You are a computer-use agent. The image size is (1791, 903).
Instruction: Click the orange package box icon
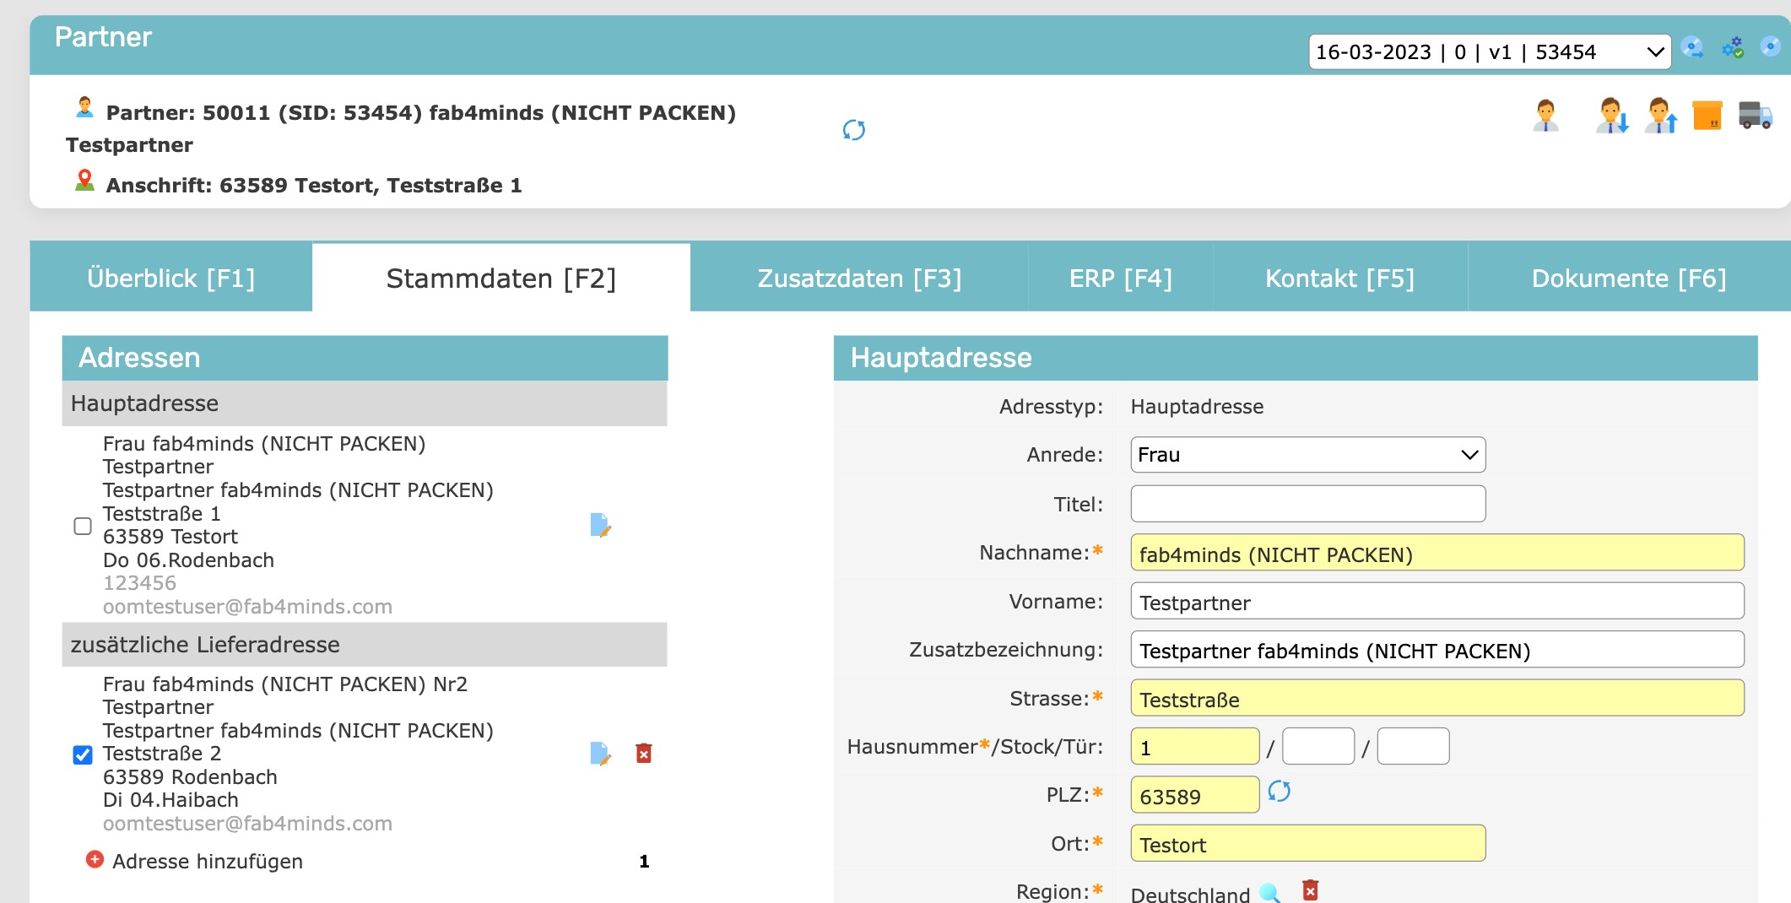click(x=1707, y=116)
